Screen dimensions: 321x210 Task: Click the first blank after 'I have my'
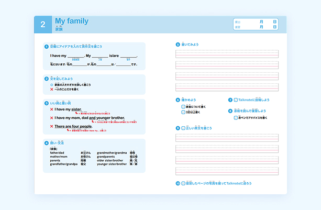pos(75,56)
